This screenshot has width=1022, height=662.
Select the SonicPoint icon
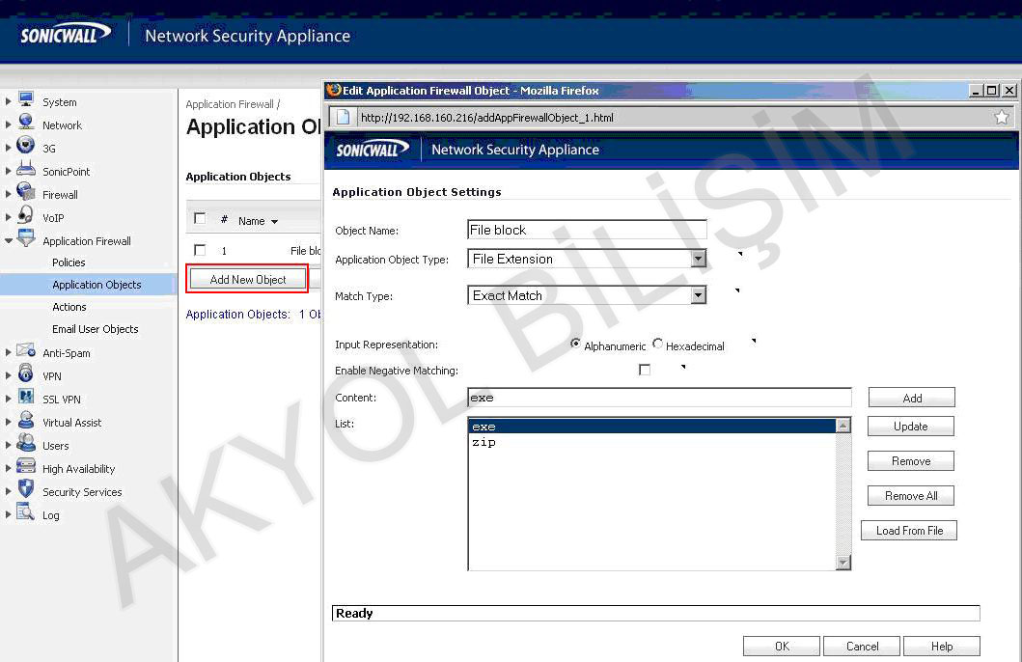point(26,171)
